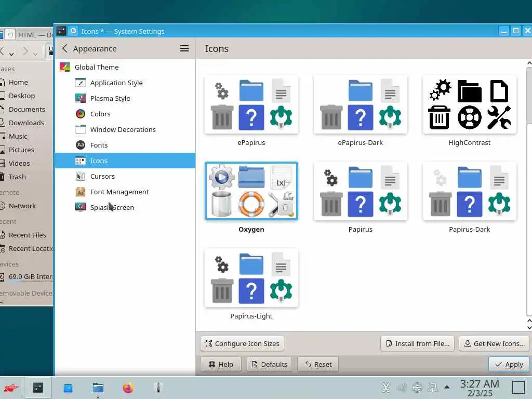Screen dimensions: 532x399
Task: Choose the Papirus icon theme thumbnail
Action: click(x=361, y=191)
